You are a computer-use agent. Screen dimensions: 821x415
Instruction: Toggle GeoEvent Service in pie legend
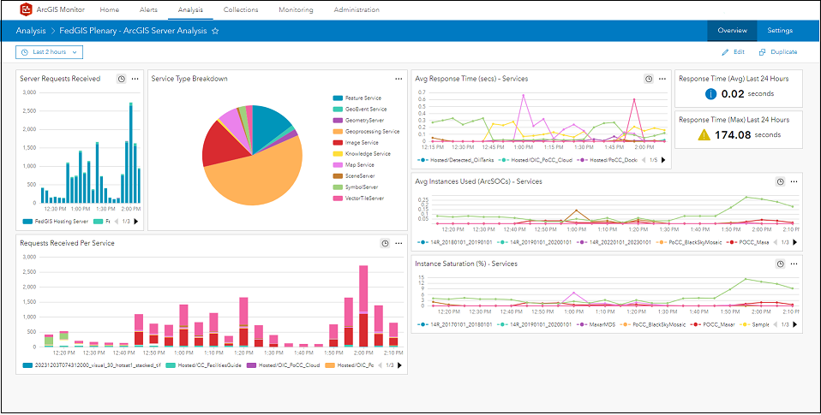360,110
